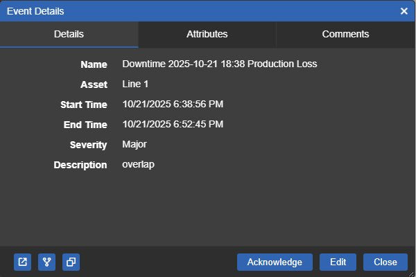416x277 pixels.
Task: Click the 'Event Details' dialog title
Action: click(35, 11)
